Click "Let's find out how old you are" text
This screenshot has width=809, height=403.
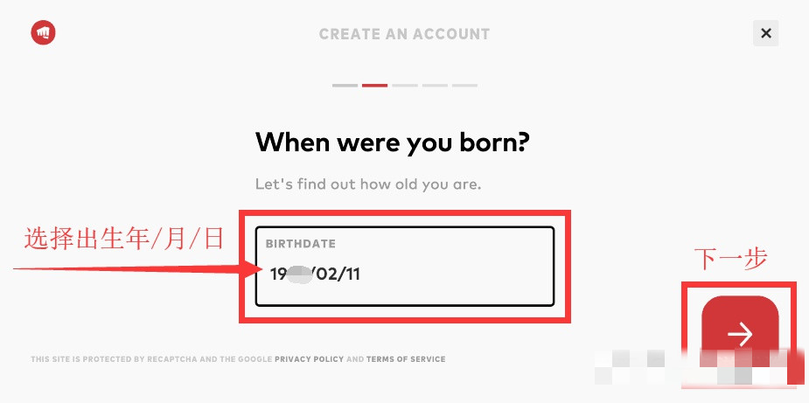click(368, 184)
